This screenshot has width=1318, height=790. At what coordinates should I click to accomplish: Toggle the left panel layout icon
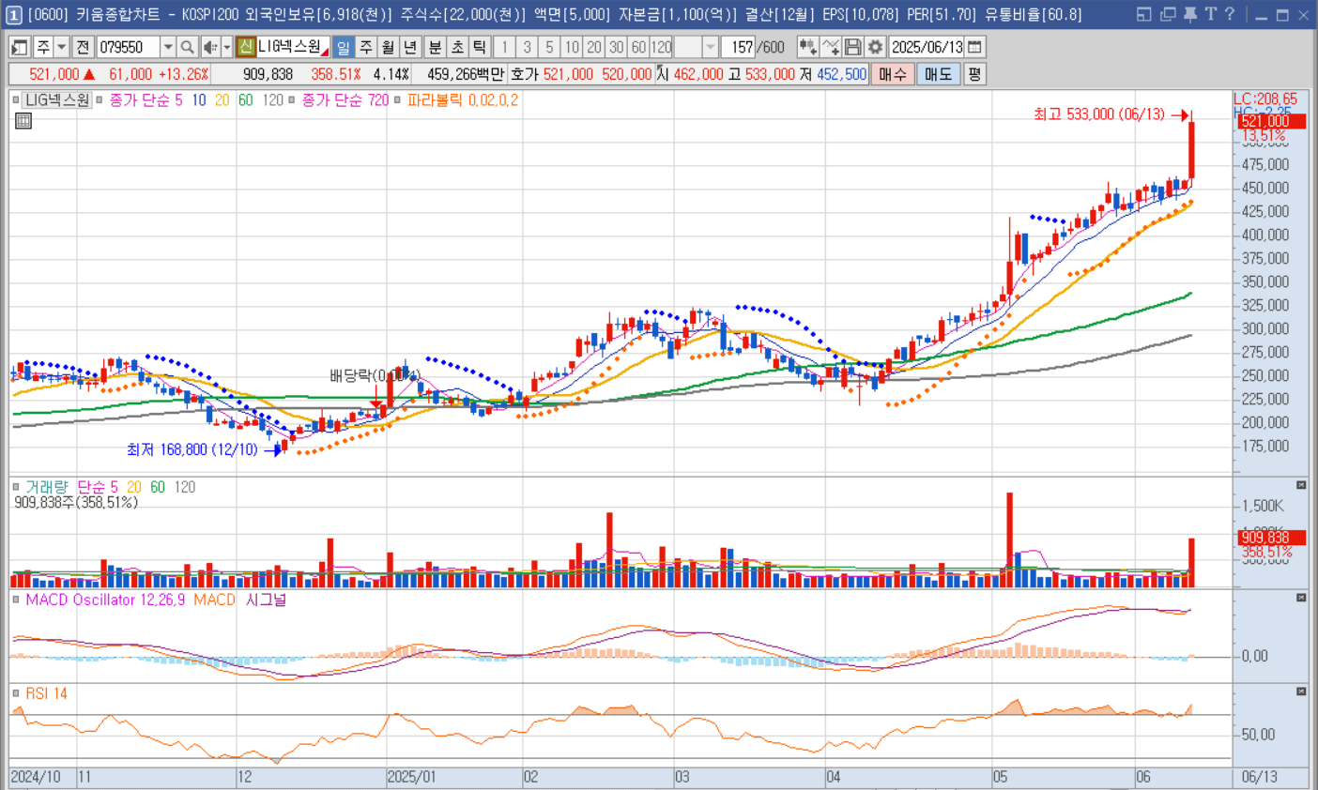pos(20,47)
